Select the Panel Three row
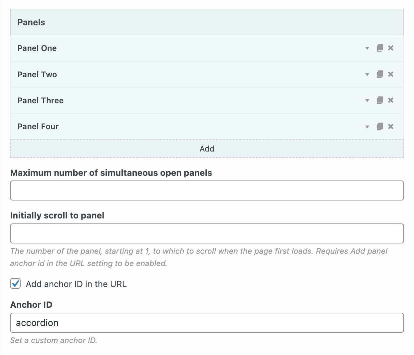The height and width of the screenshot is (355, 414). click(x=166, y=100)
